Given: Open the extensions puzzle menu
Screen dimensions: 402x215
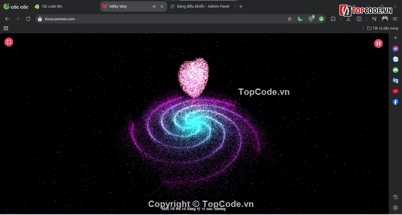Looking at the screenshot, I should [333, 19].
